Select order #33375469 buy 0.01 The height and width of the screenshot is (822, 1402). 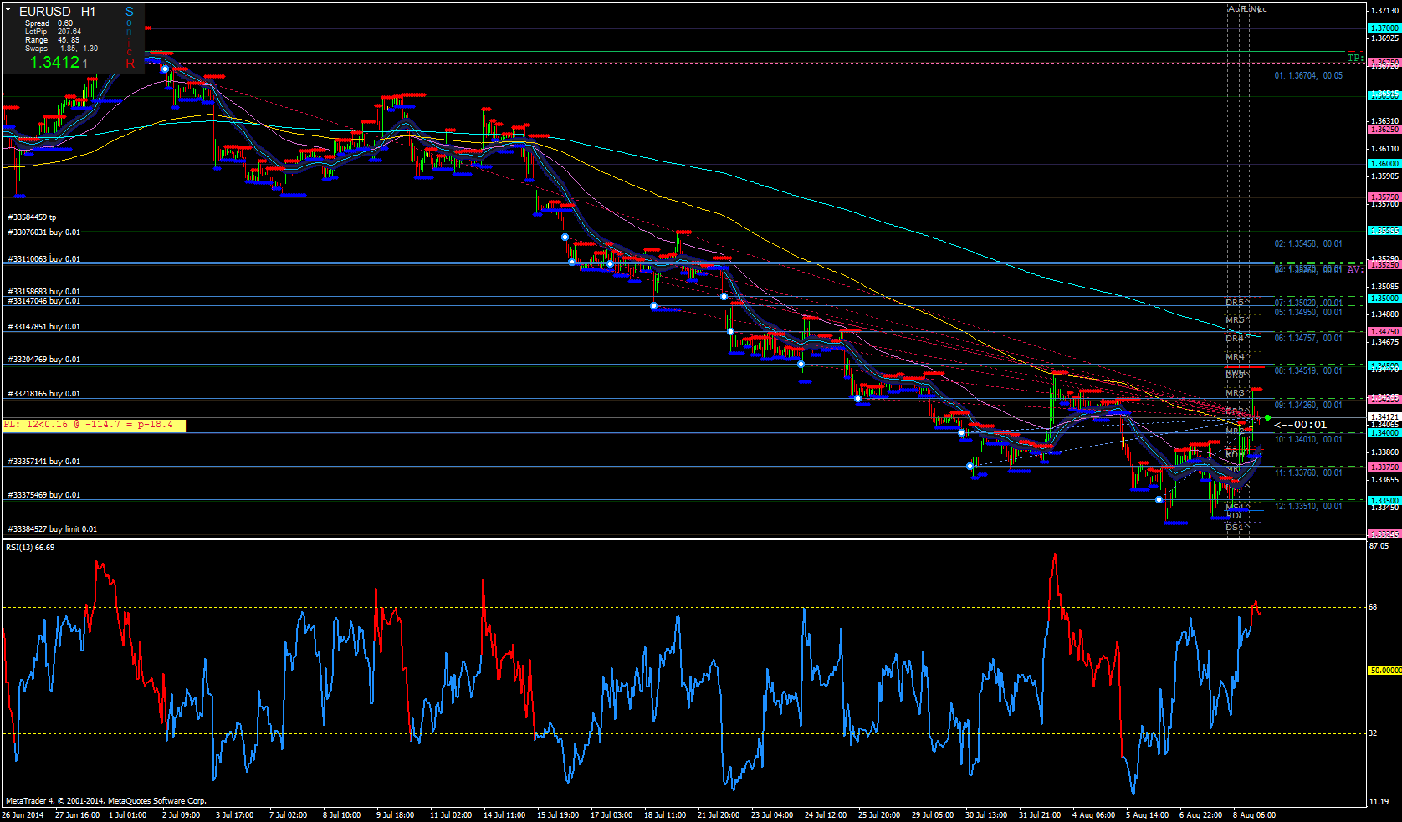coord(44,495)
